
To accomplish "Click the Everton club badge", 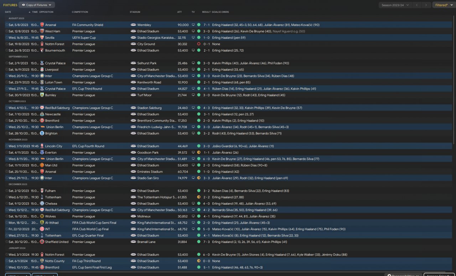I will tap(42, 153).
